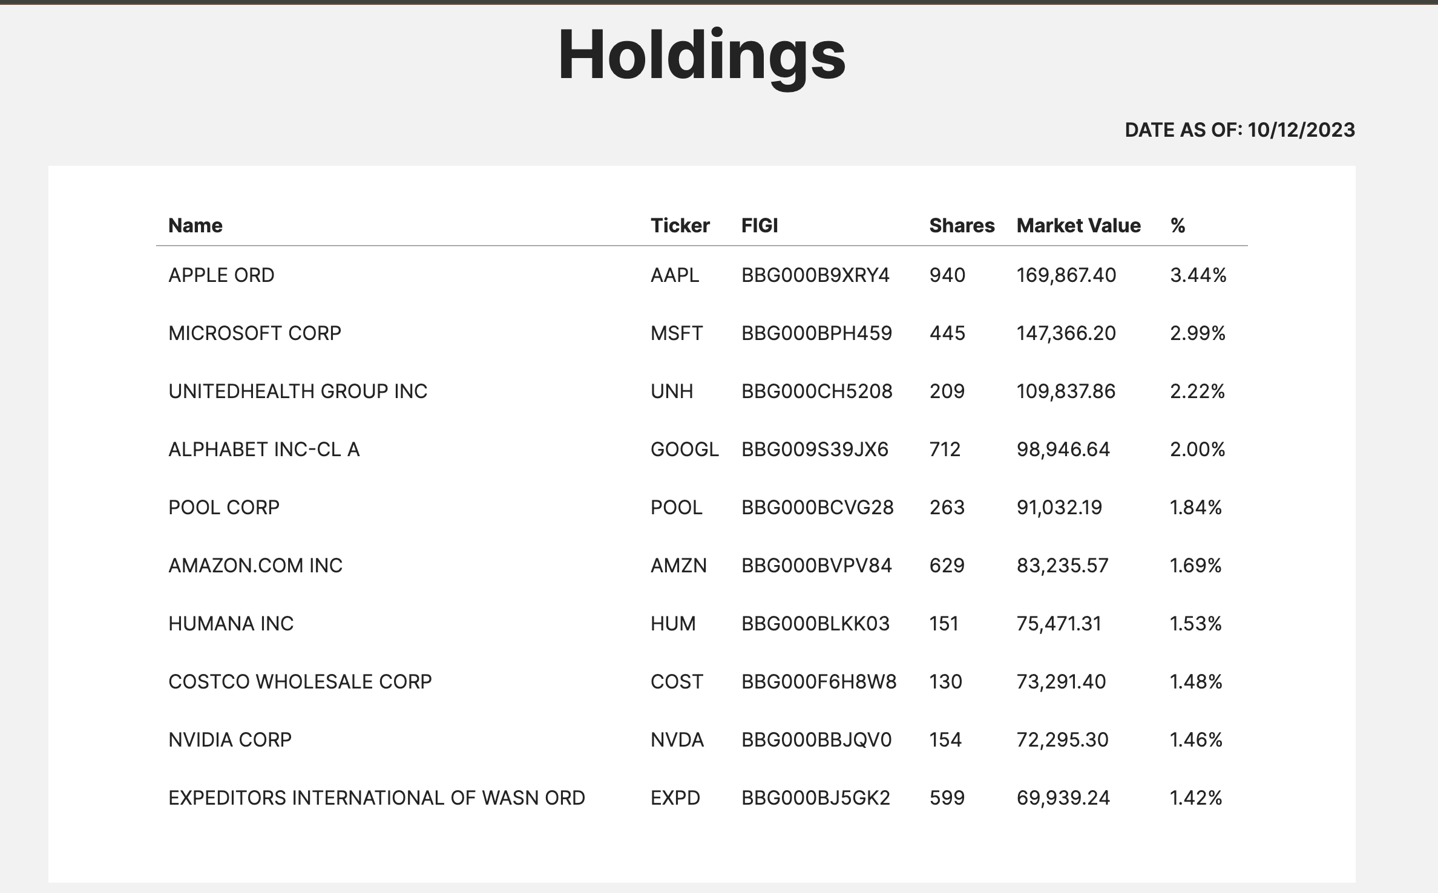Click the 3.44% weight cell
1438x893 pixels.
pyautogui.click(x=1198, y=275)
